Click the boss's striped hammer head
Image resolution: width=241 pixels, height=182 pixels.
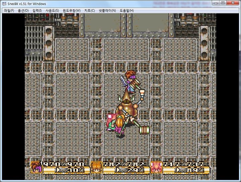click(144, 130)
